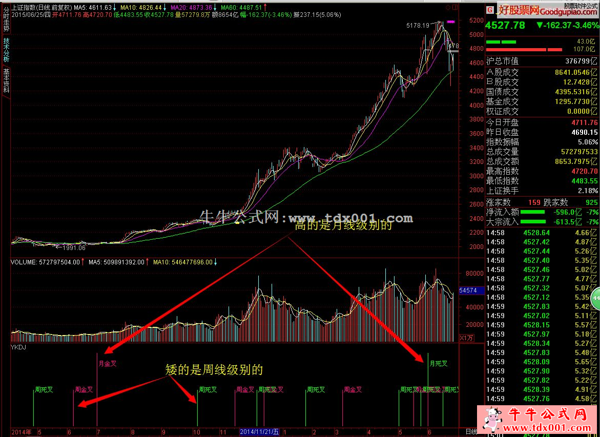600x437 pixels.
Task: Click the A股成交 row
Action: 542,72
